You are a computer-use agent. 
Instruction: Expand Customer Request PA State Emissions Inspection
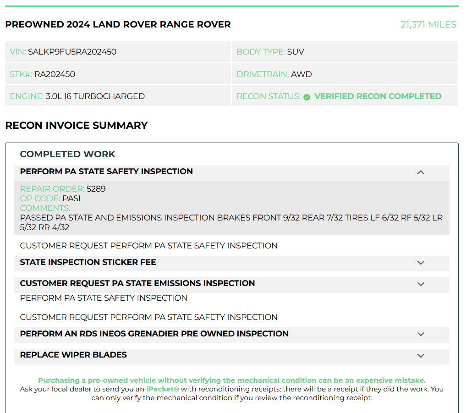(x=231, y=285)
